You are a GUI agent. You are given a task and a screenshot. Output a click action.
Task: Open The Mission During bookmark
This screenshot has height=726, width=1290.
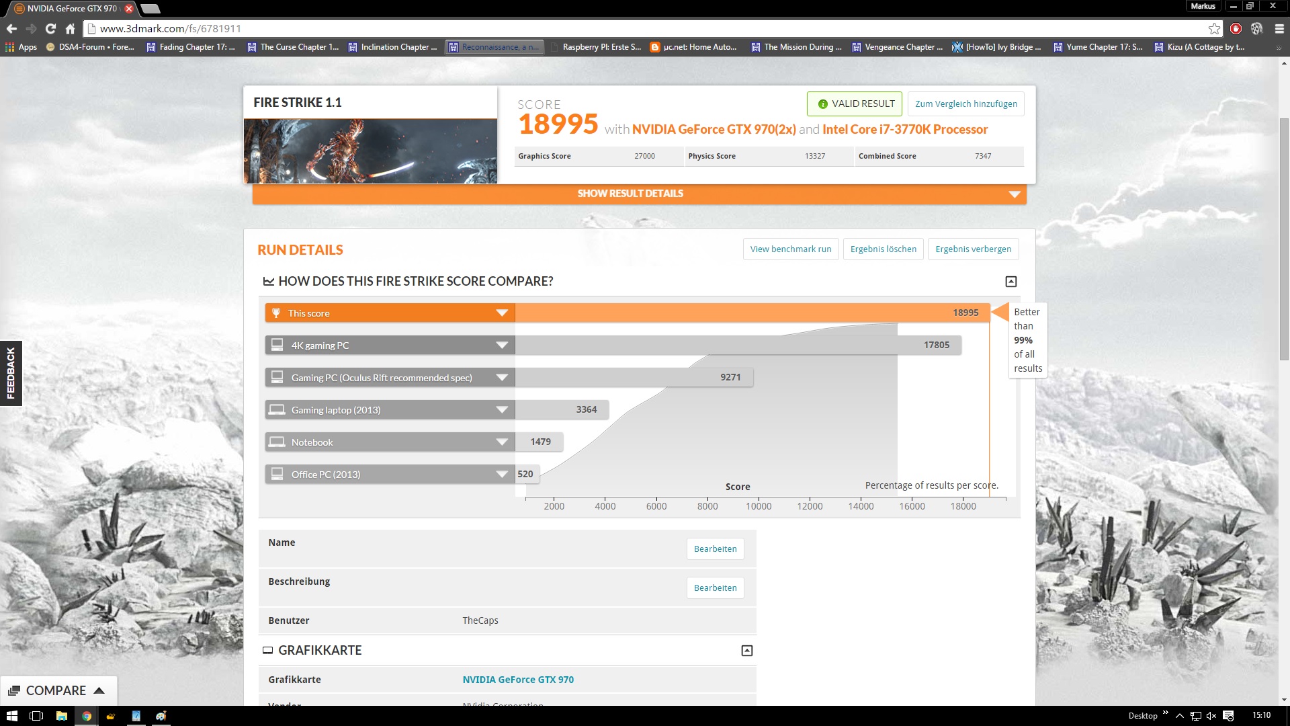tap(796, 47)
